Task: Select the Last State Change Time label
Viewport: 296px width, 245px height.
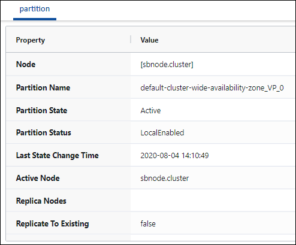Action: click(58, 155)
